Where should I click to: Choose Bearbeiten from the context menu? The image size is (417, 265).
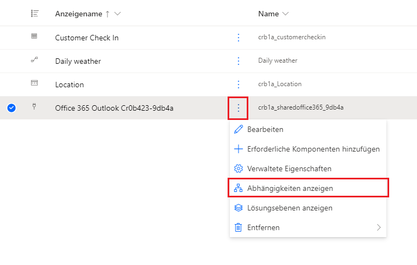tap(308, 129)
